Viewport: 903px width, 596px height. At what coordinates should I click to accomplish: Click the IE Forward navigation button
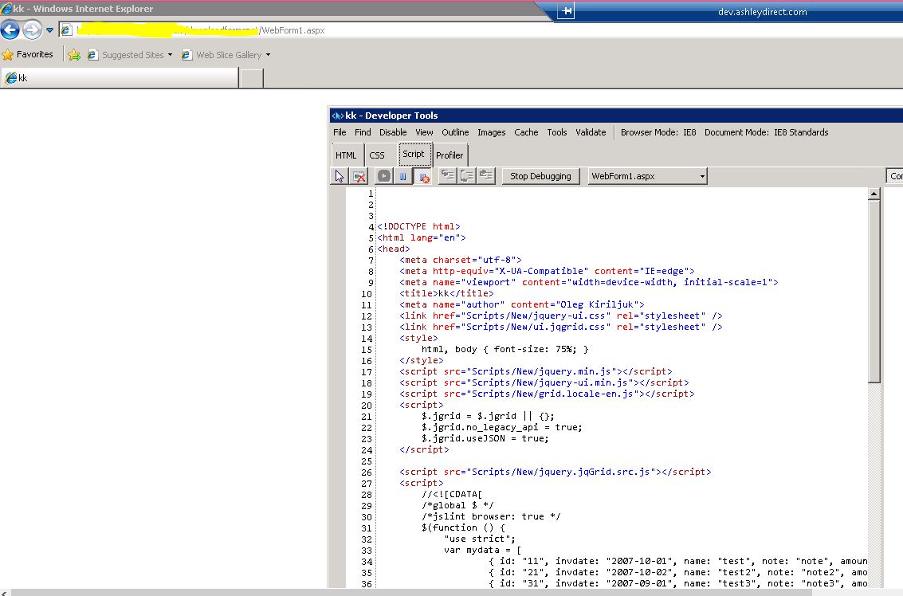[32, 30]
